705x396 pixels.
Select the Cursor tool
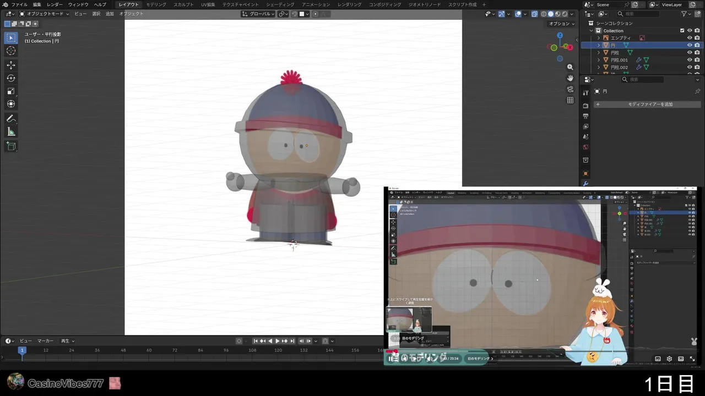[11, 51]
